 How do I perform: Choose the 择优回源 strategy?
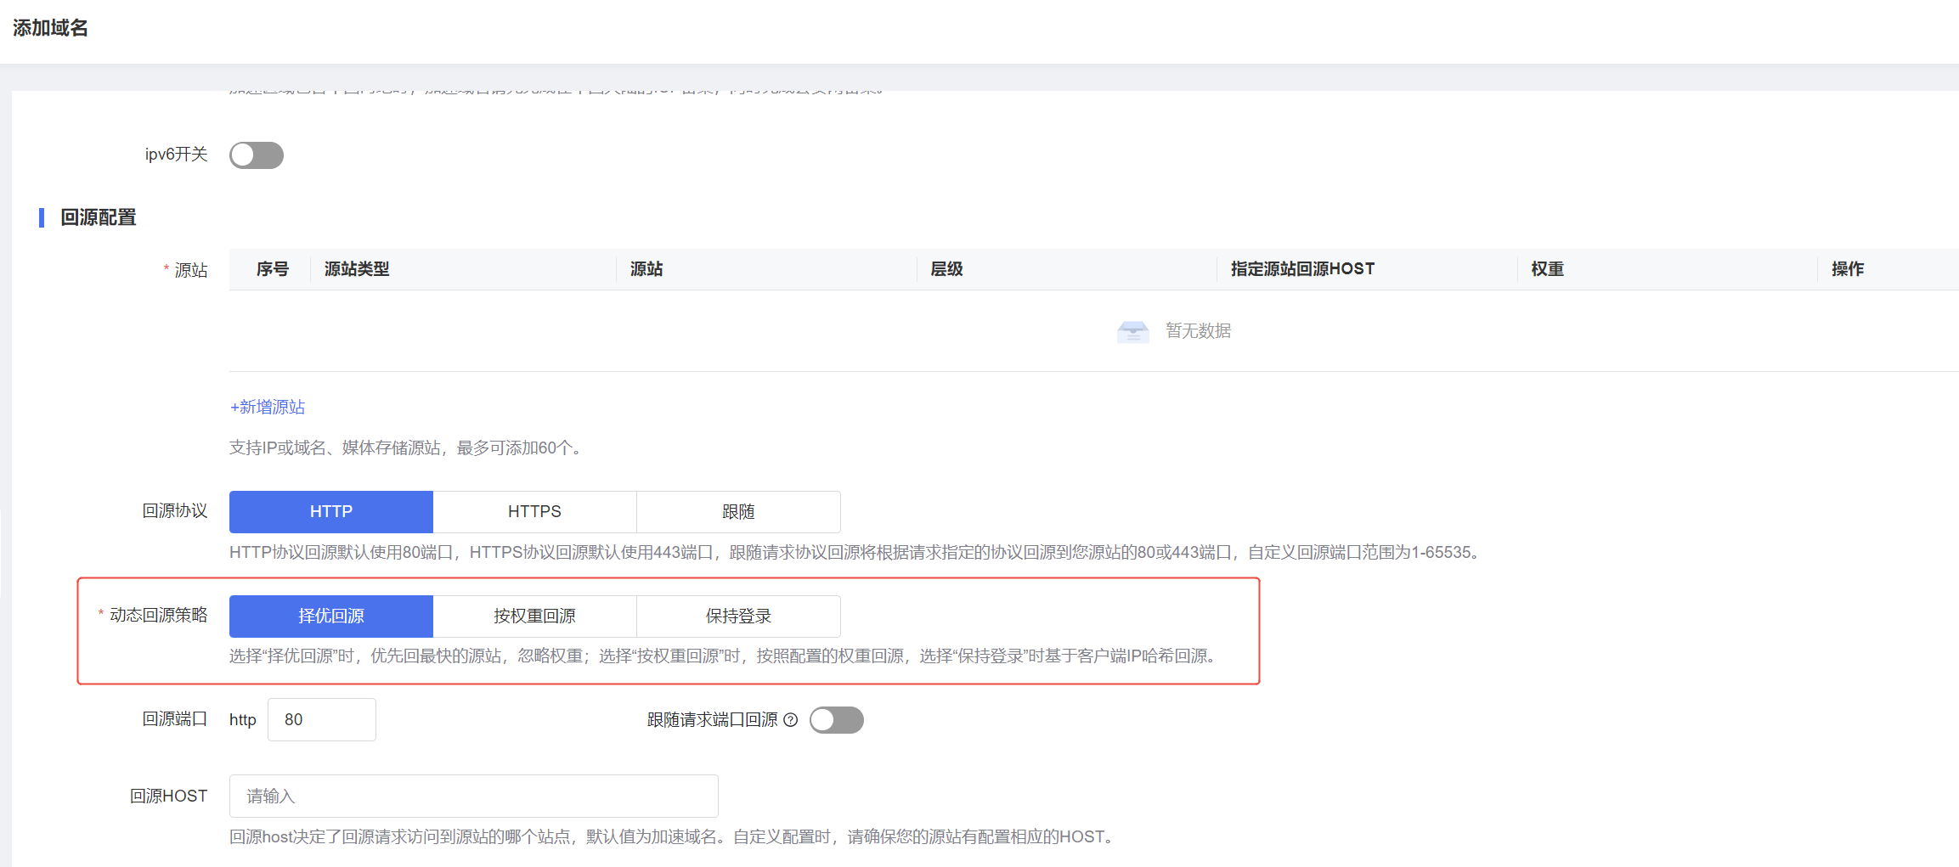331,616
